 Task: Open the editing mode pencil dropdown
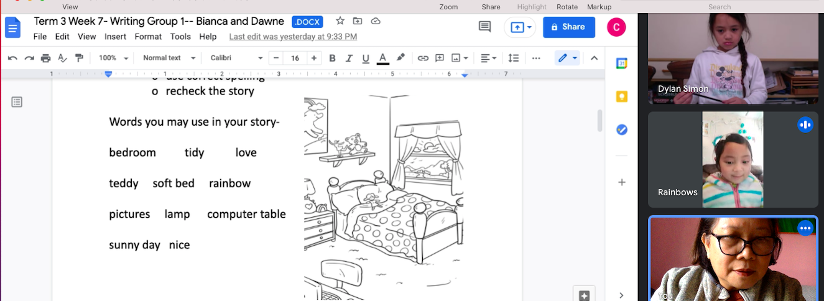click(567, 58)
